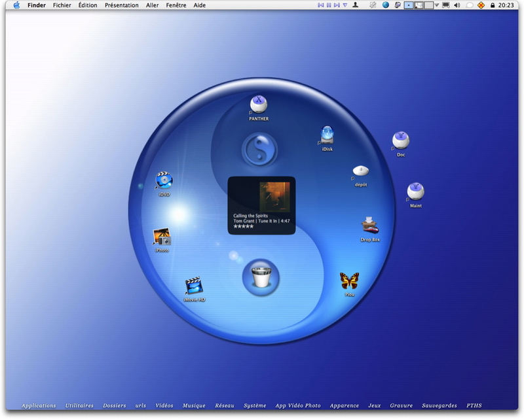
Task: Select the iDVD alias icon
Action: [164, 180]
